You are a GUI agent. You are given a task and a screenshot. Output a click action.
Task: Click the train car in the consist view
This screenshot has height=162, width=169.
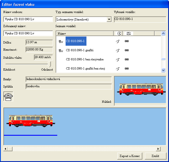31,120
